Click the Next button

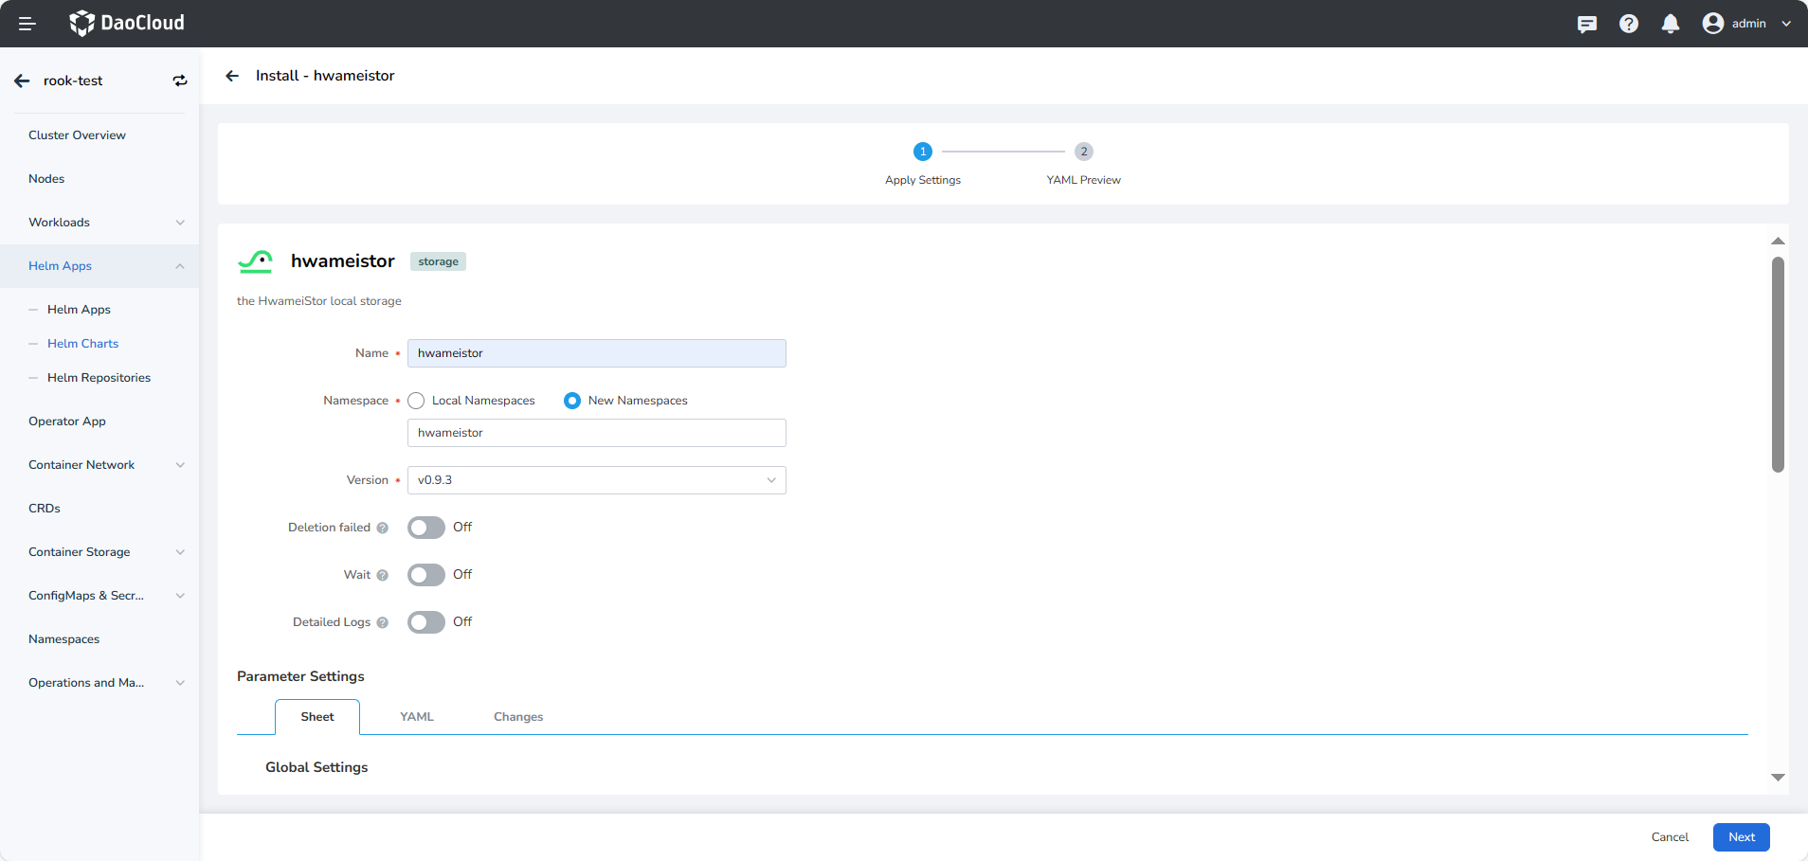(1741, 837)
